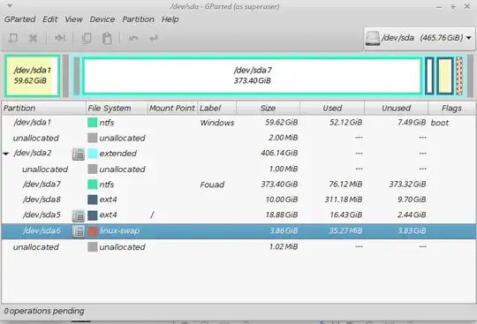
Task: Click the 0 operations pending status text
Action: [44, 311]
